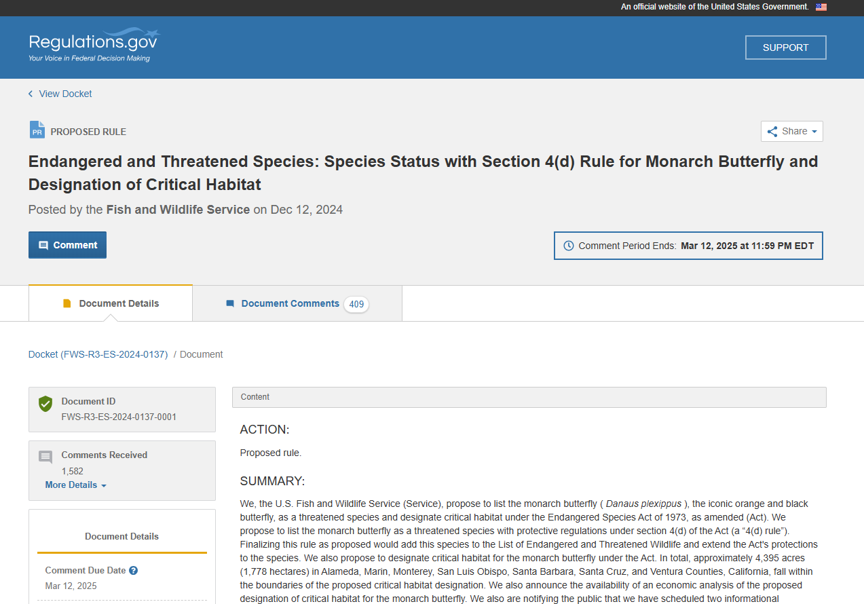Click the US flag icon

(x=821, y=7)
